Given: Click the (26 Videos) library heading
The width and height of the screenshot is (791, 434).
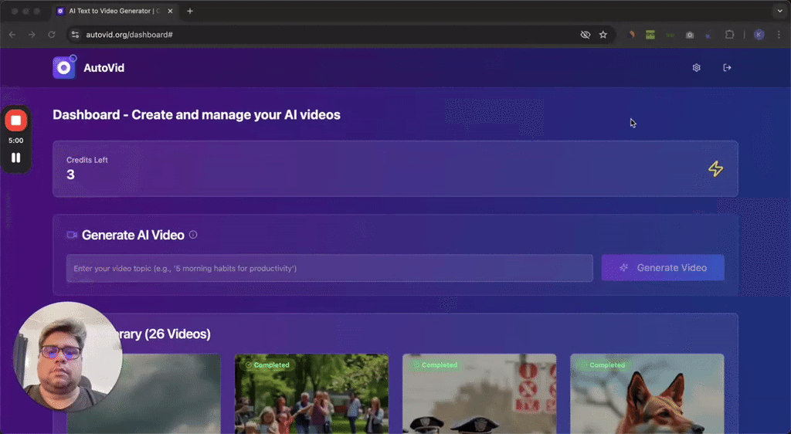Looking at the screenshot, I should click(x=178, y=334).
